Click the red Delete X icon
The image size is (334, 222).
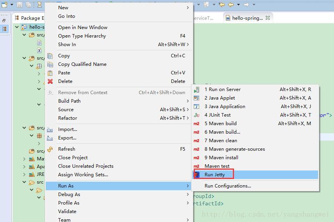coord(50,81)
